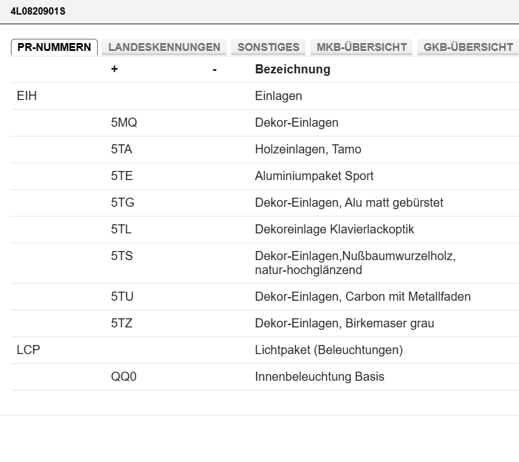Click the LCP group row label
Viewport: 519px width, 462px height.
(28, 350)
